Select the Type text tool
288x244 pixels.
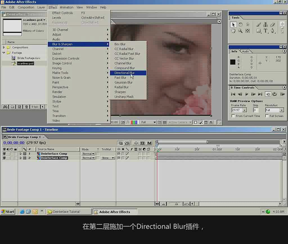[265, 31]
